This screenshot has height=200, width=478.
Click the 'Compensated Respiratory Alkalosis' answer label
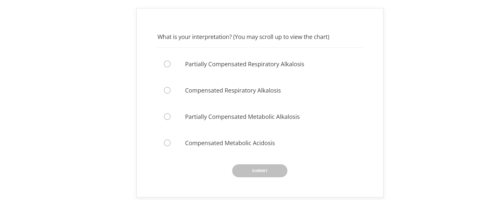(x=233, y=91)
